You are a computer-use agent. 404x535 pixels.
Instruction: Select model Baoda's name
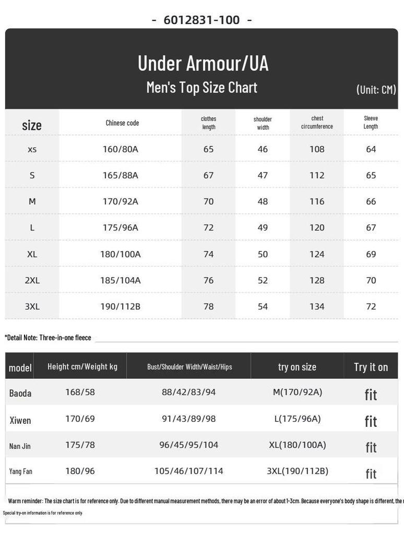pos(20,393)
